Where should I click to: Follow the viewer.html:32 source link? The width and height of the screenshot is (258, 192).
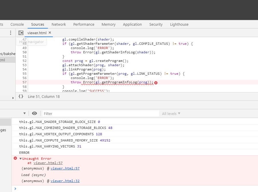pos(65,181)
